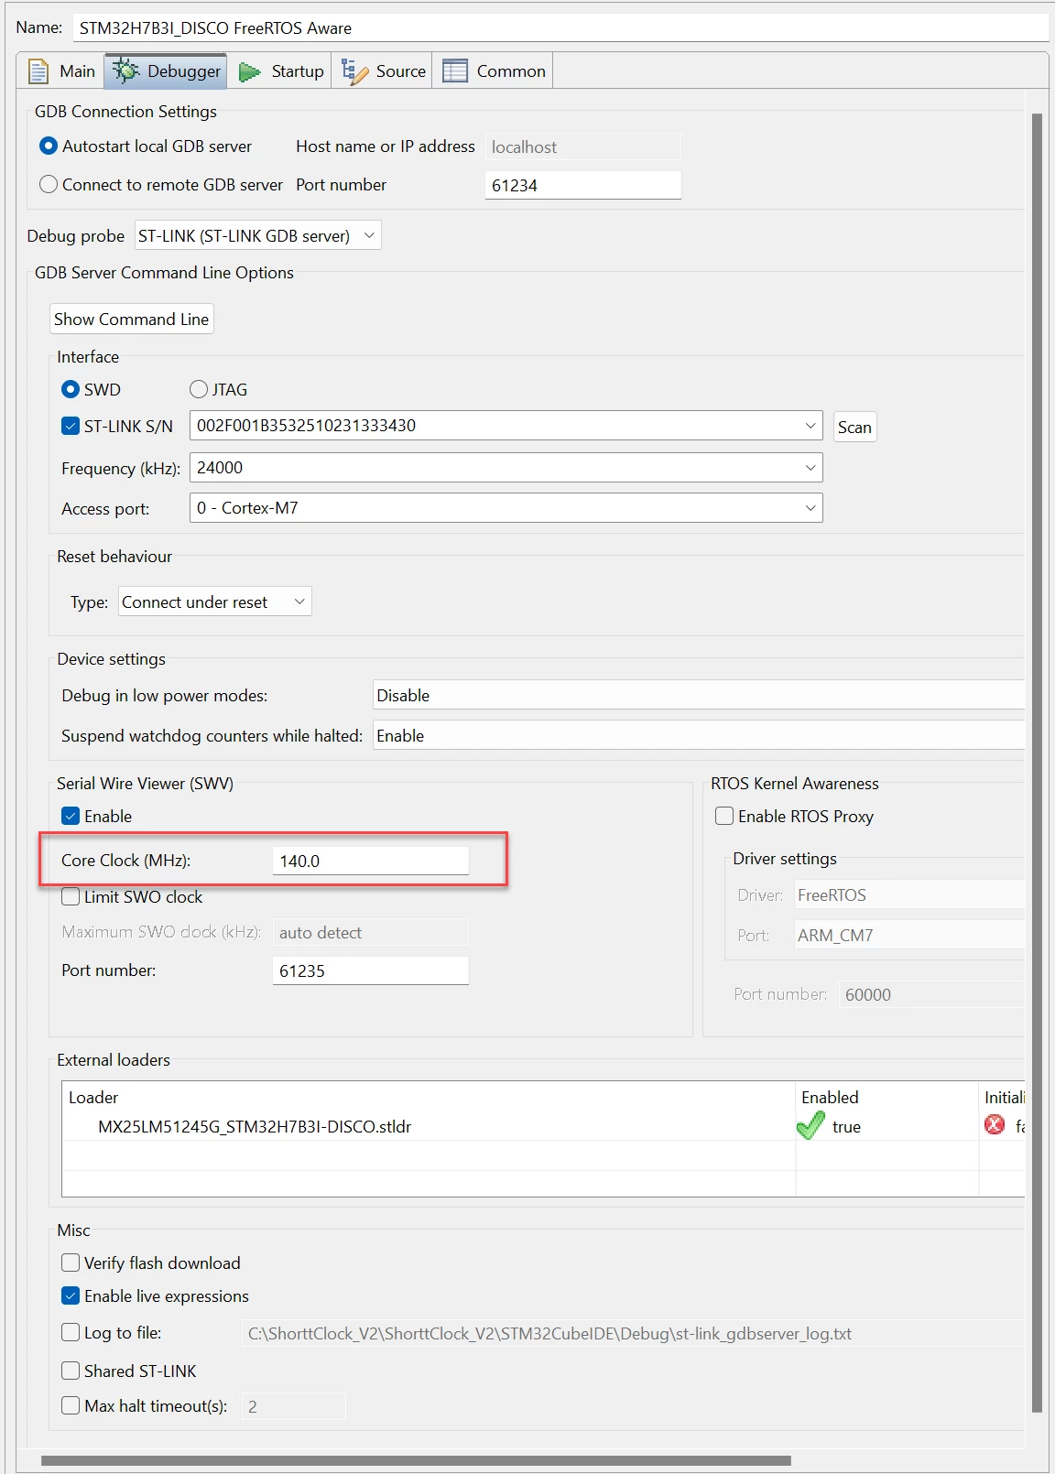Switch to the Debugger tab
Screen dimensions: 1055x1474
[x=166, y=71]
